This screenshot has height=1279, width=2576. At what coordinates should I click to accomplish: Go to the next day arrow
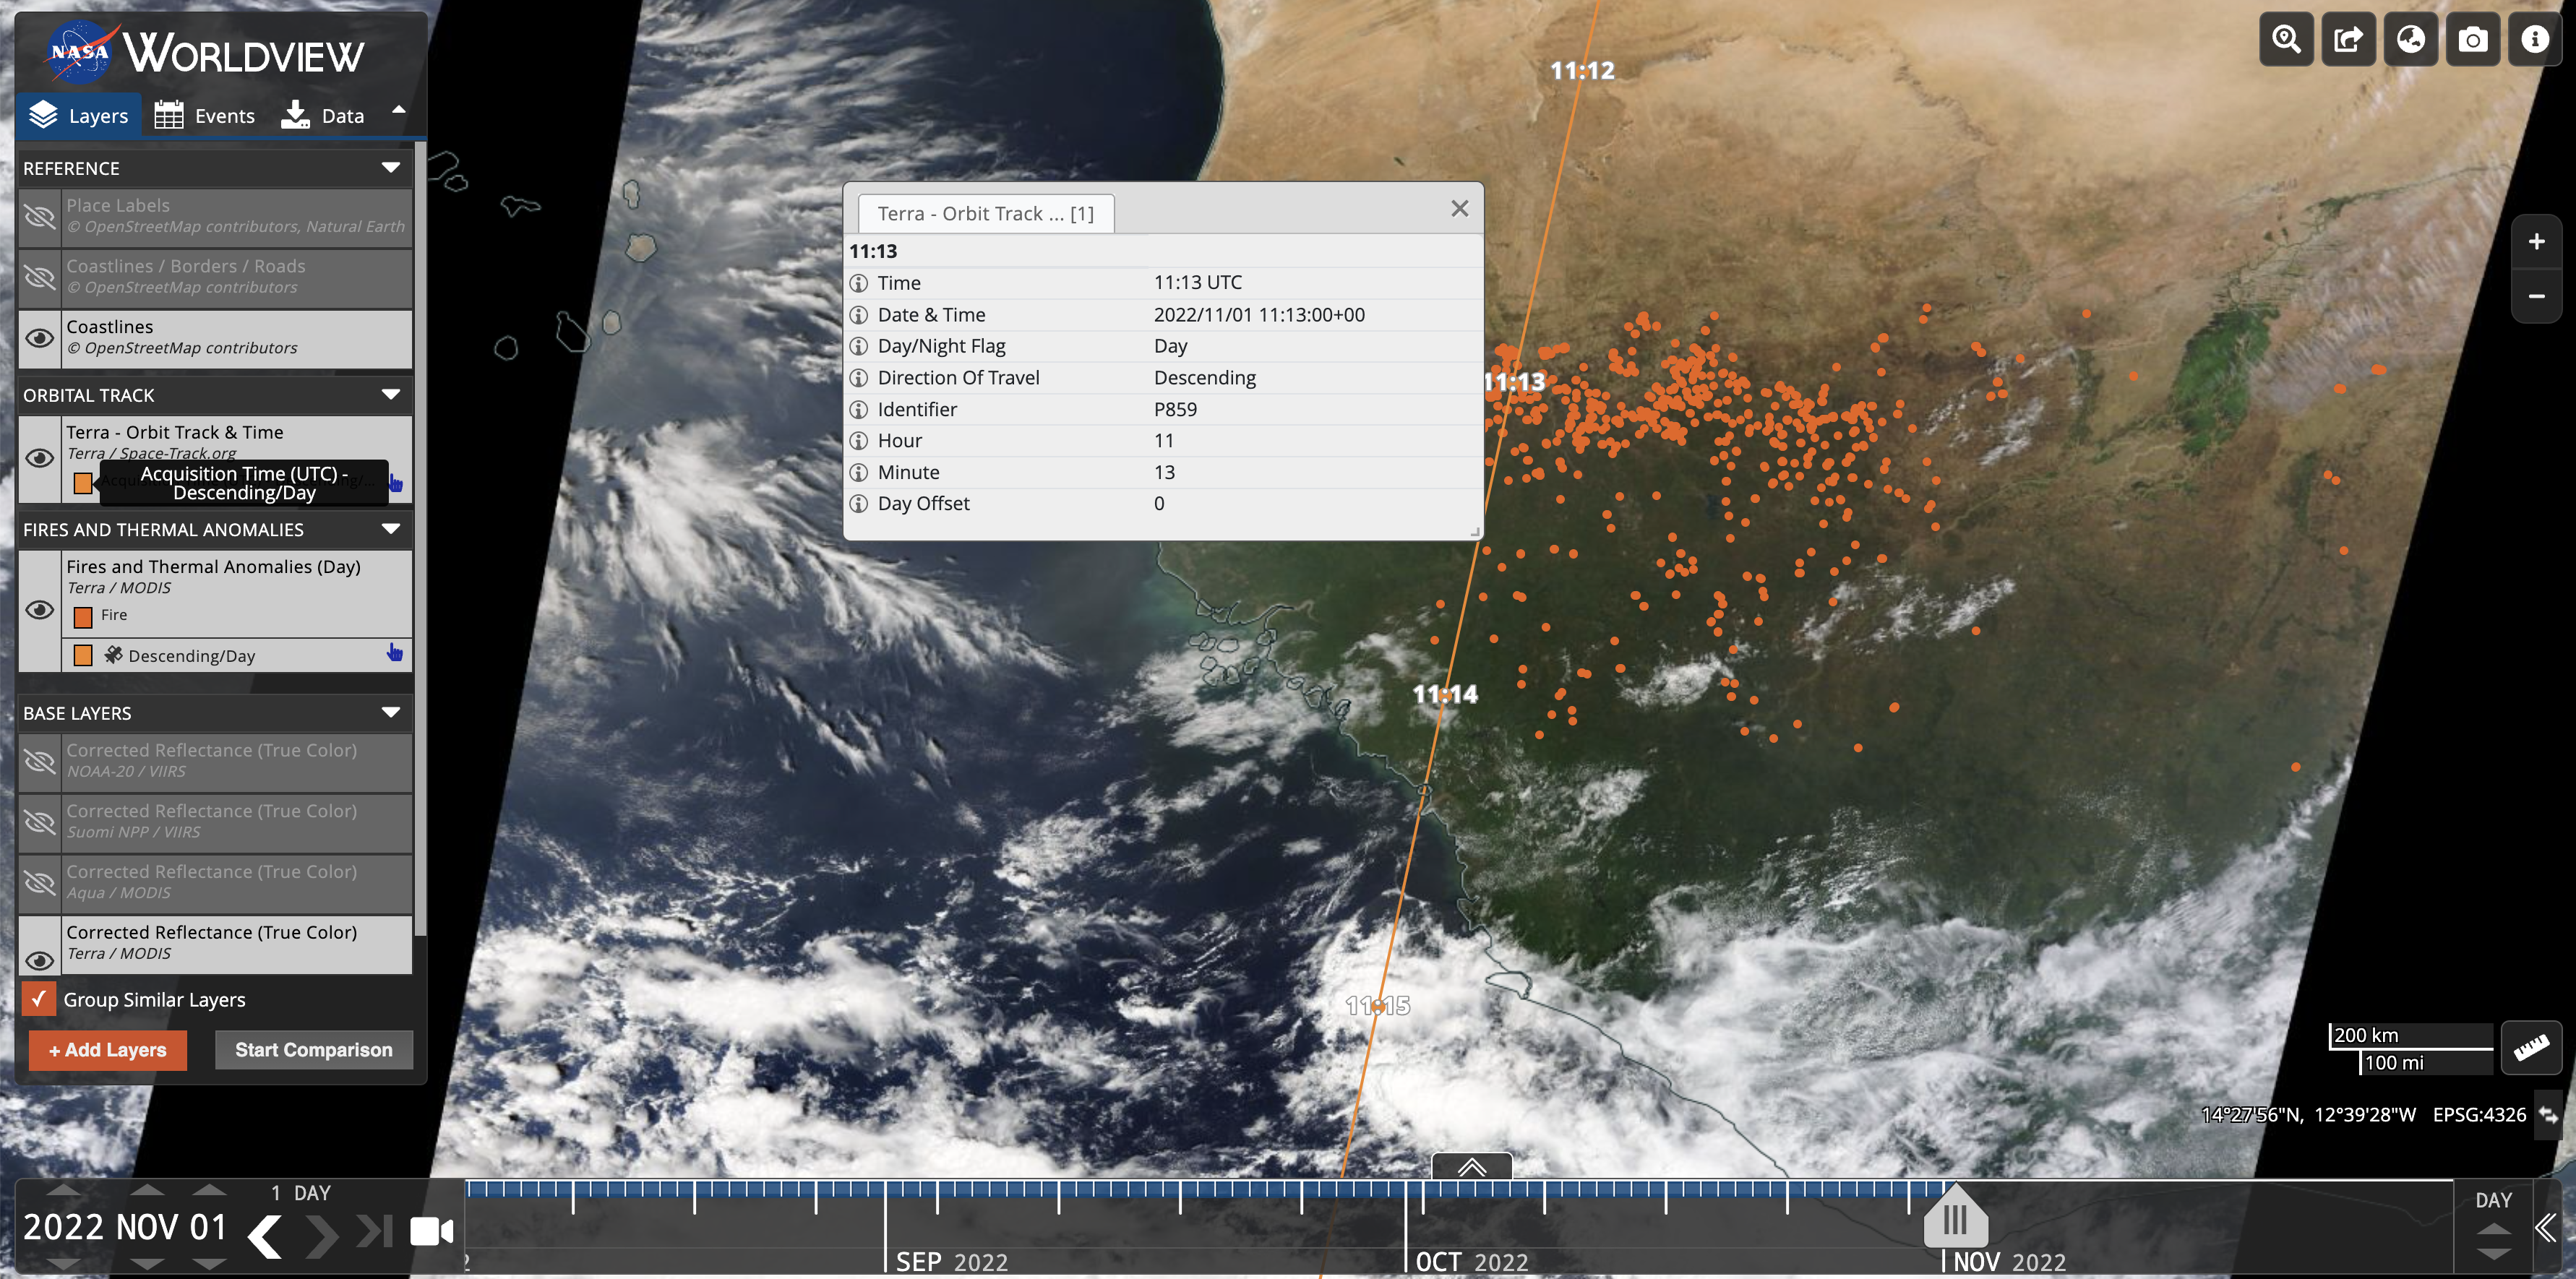click(321, 1236)
